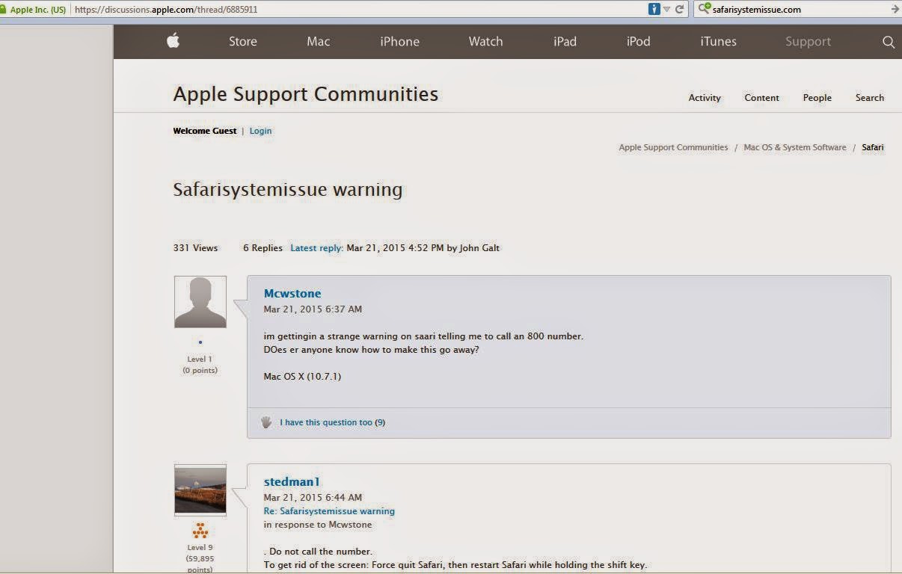The height and width of the screenshot is (574, 902).
Task: Switch to the communities Search tab
Action: click(870, 98)
